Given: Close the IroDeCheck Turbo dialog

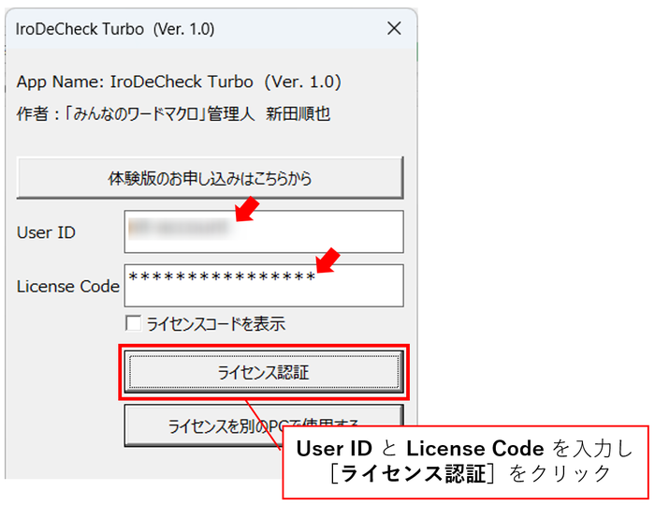Looking at the screenshot, I should coord(394,29).
